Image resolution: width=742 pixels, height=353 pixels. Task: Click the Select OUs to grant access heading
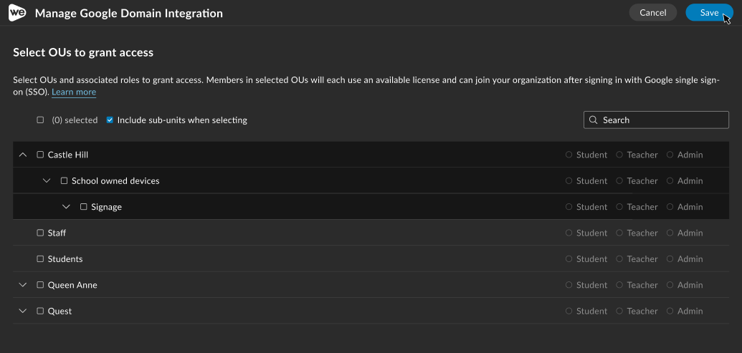pyautogui.click(x=83, y=52)
